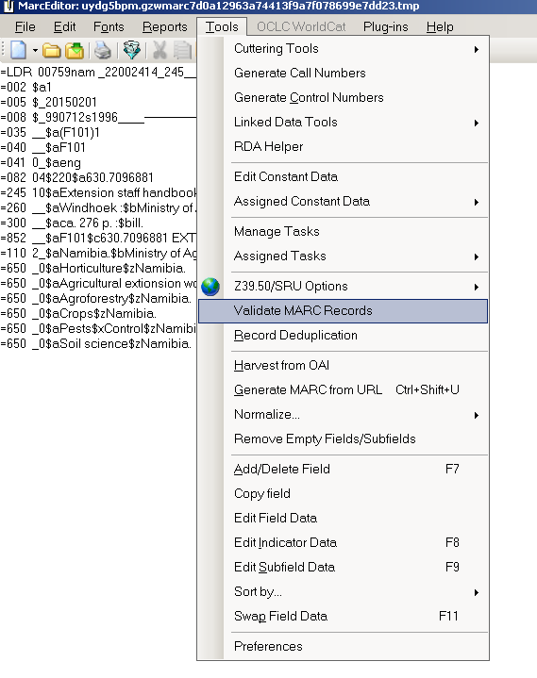The height and width of the screenshot is (678, 537).
Task: Select Generate Control Numbers
Action: click(343, 98)
